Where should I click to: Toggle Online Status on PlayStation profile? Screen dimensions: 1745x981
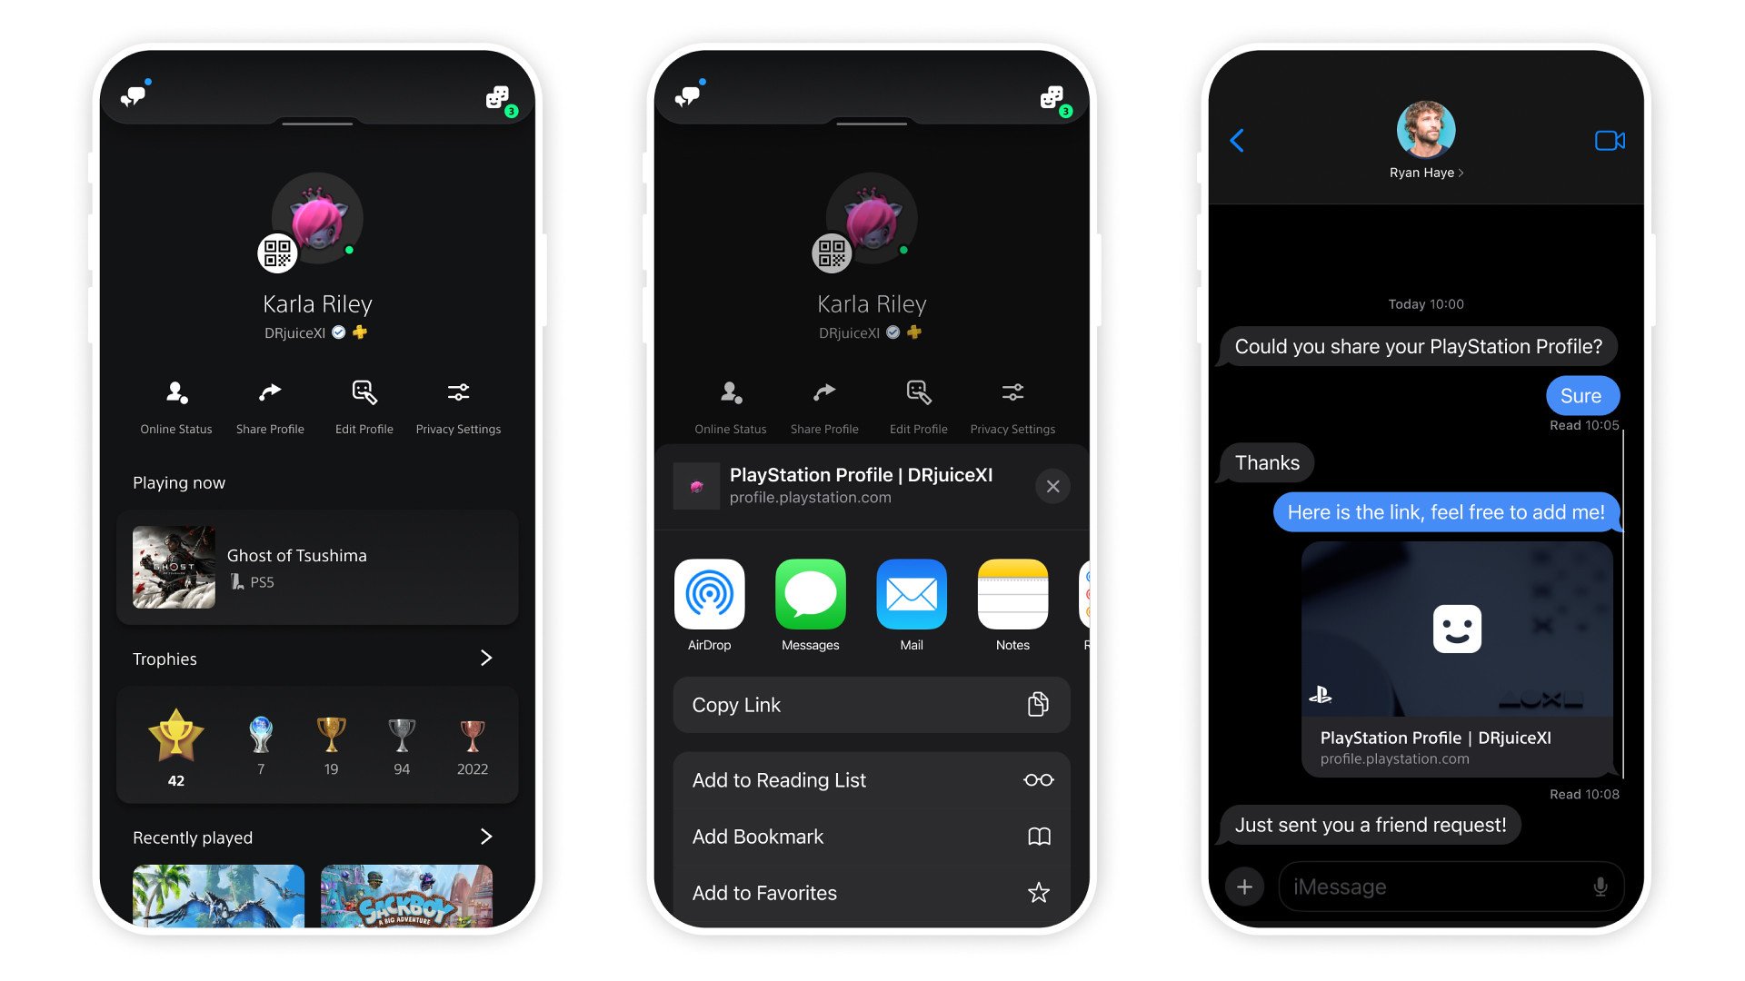pyautogui.click(x=175, y=403)
